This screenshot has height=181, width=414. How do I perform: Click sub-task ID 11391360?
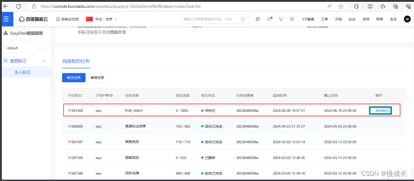[x=75, y=110]
